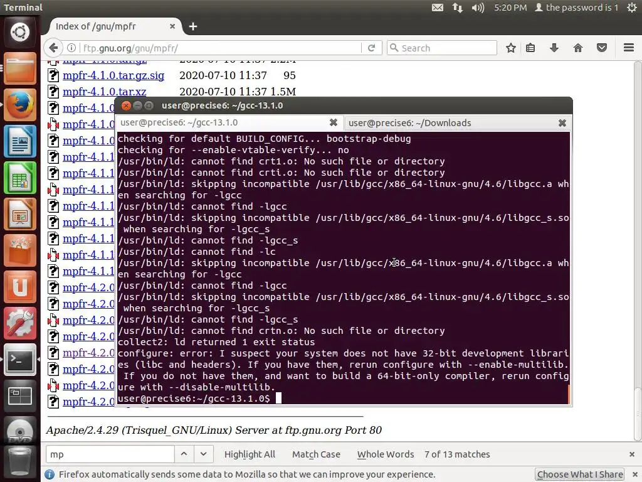
Task: Click the Firefox Search box
Action: point(442,48)
